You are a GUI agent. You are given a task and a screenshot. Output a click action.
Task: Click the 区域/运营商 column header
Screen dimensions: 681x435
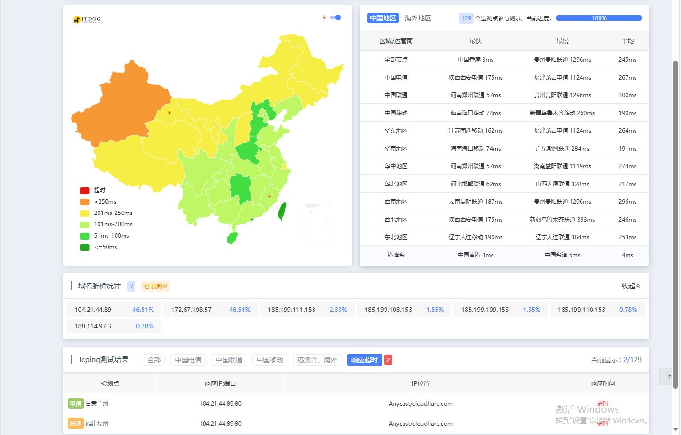click(396, 41)
